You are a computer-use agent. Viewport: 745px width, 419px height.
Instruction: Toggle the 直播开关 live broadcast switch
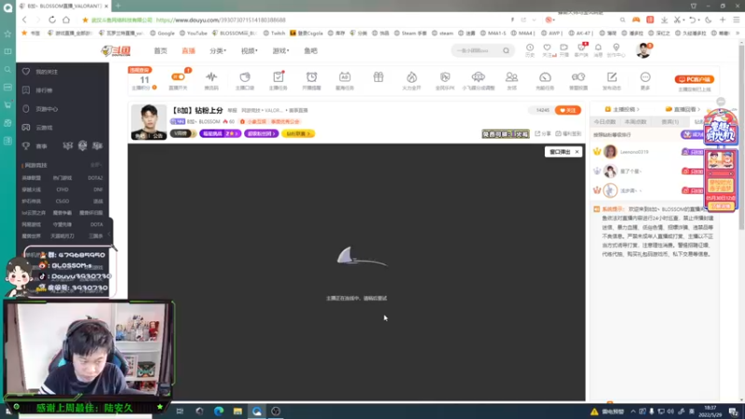point(178,77)
